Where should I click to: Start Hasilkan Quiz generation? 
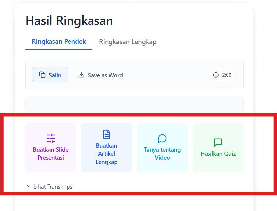click(x=218, y=147)
